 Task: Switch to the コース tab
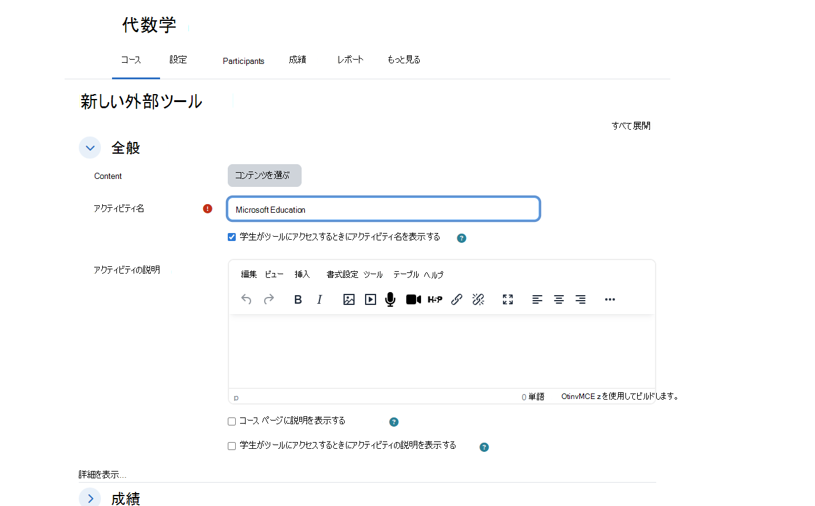pos(131,60)
